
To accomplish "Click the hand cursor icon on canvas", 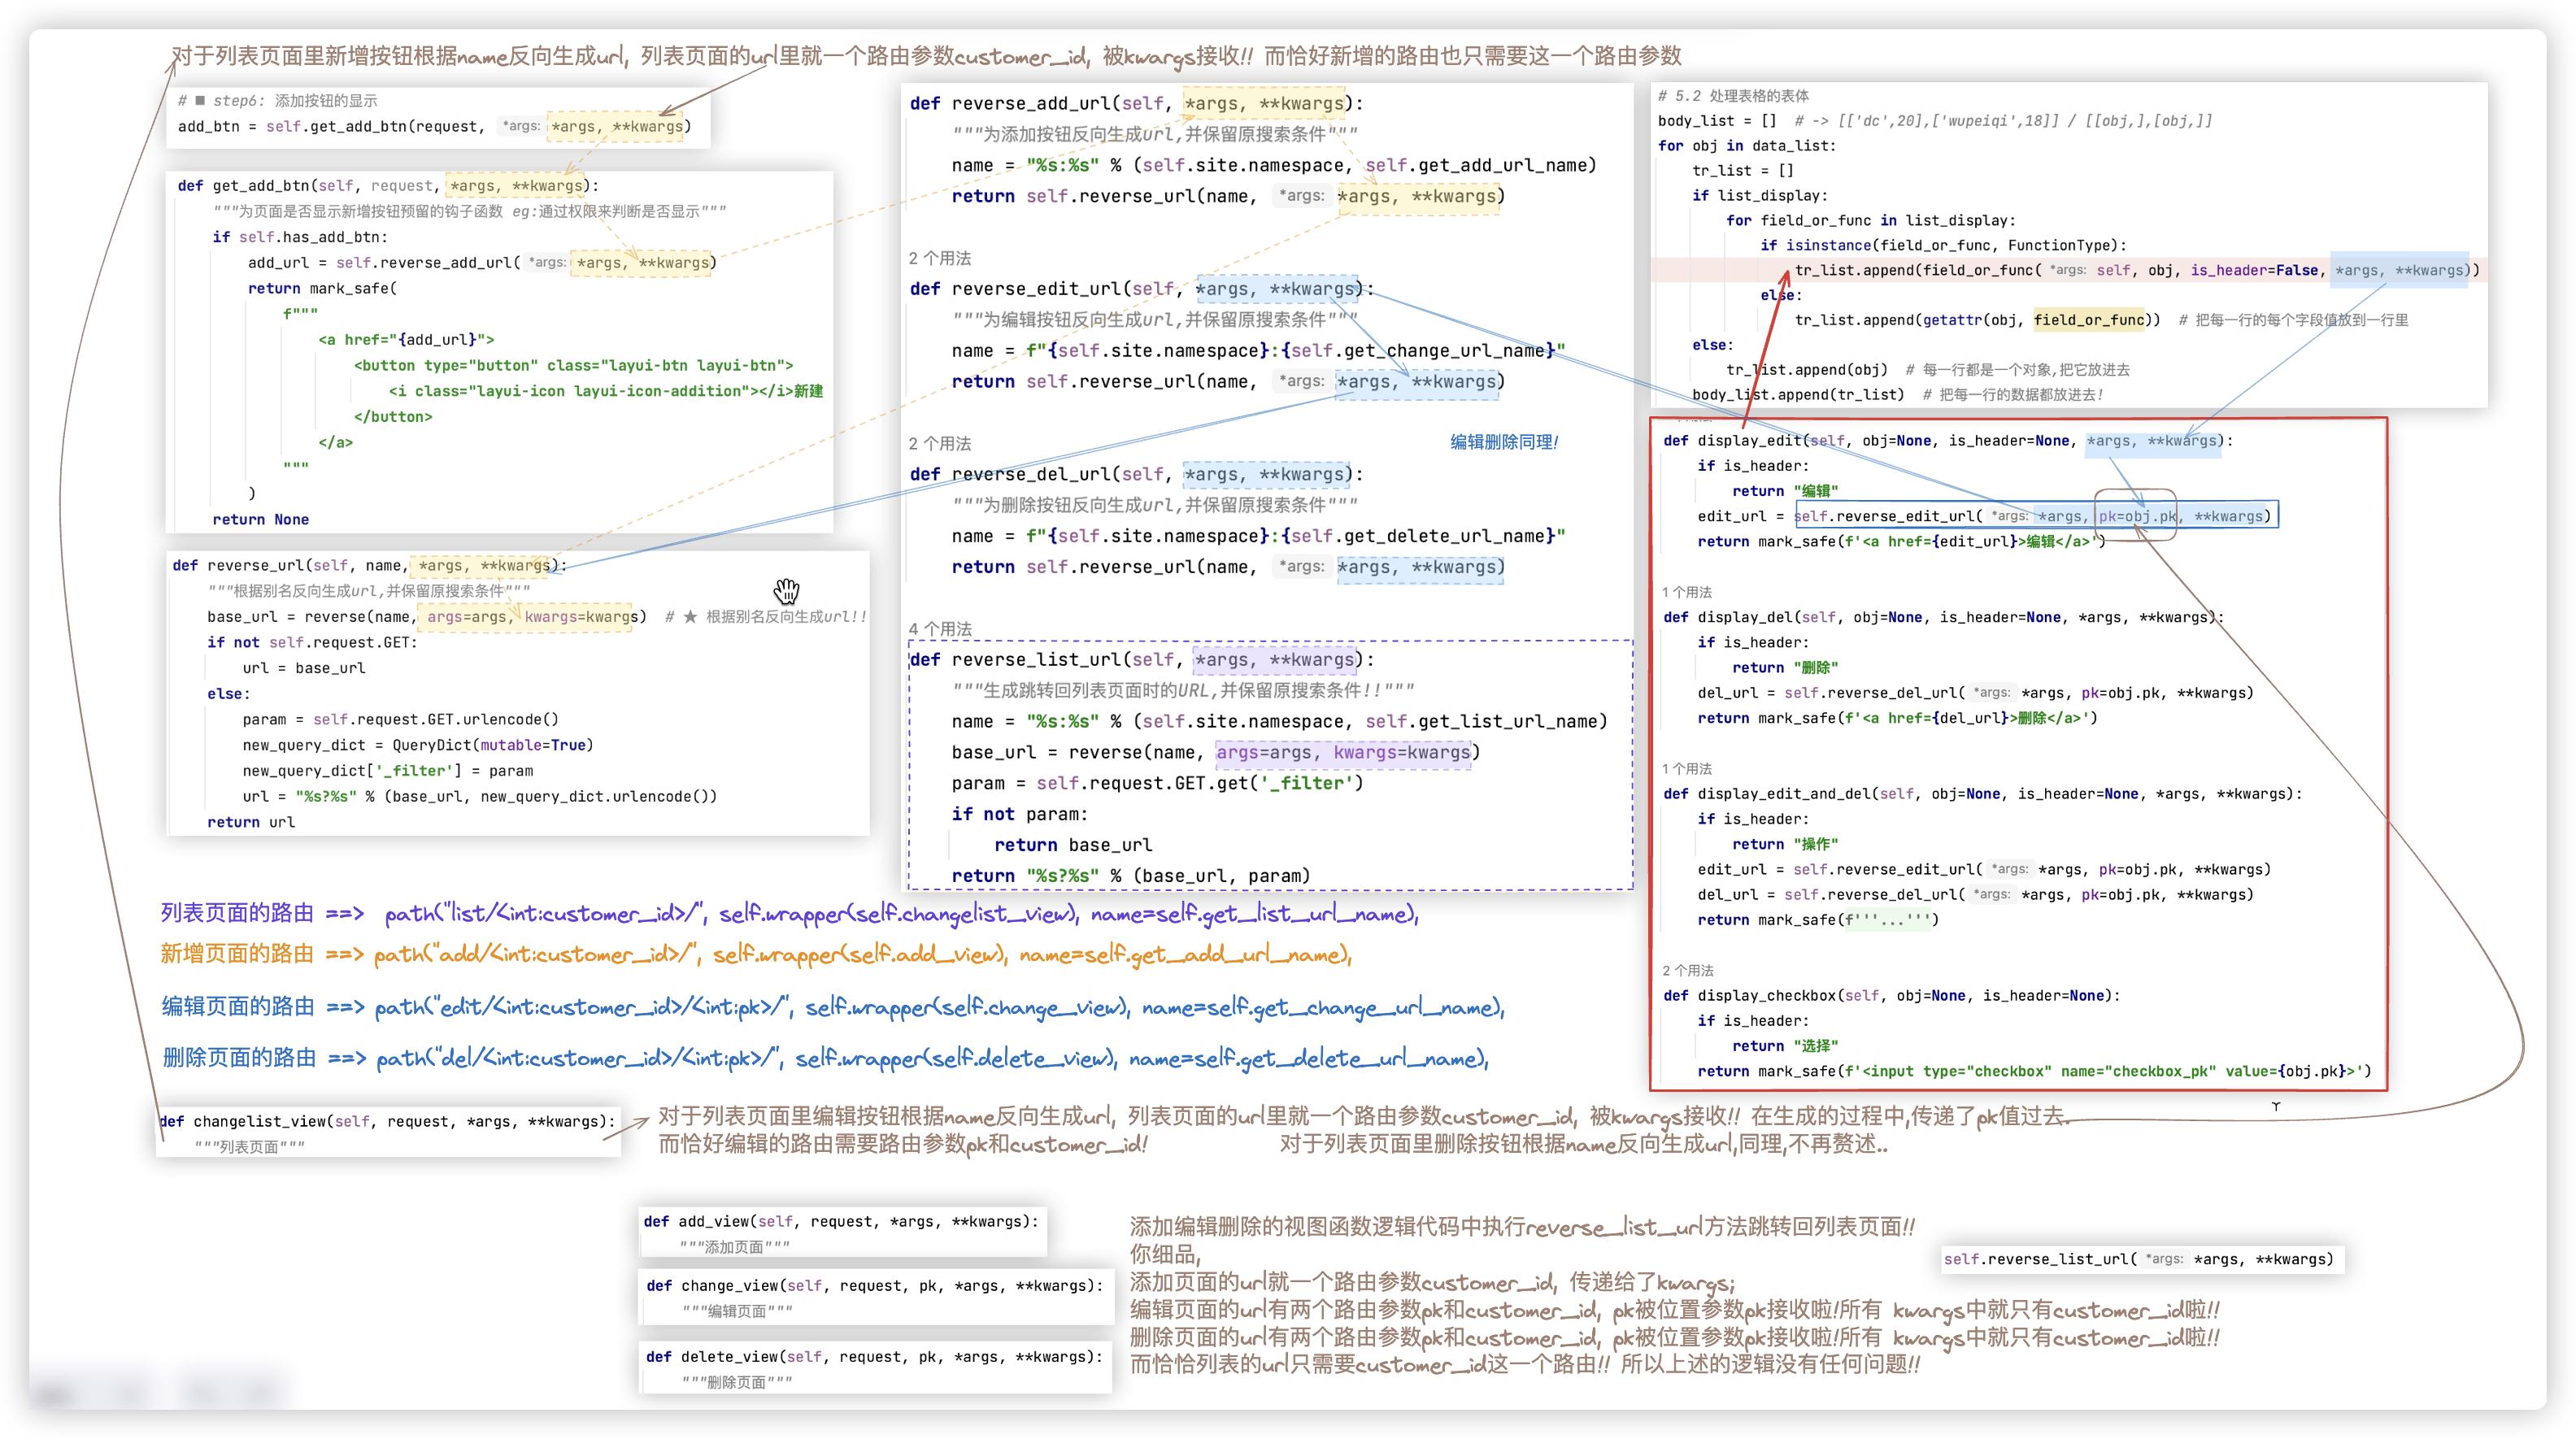I will pyautogui.click(x=787, y=590).
